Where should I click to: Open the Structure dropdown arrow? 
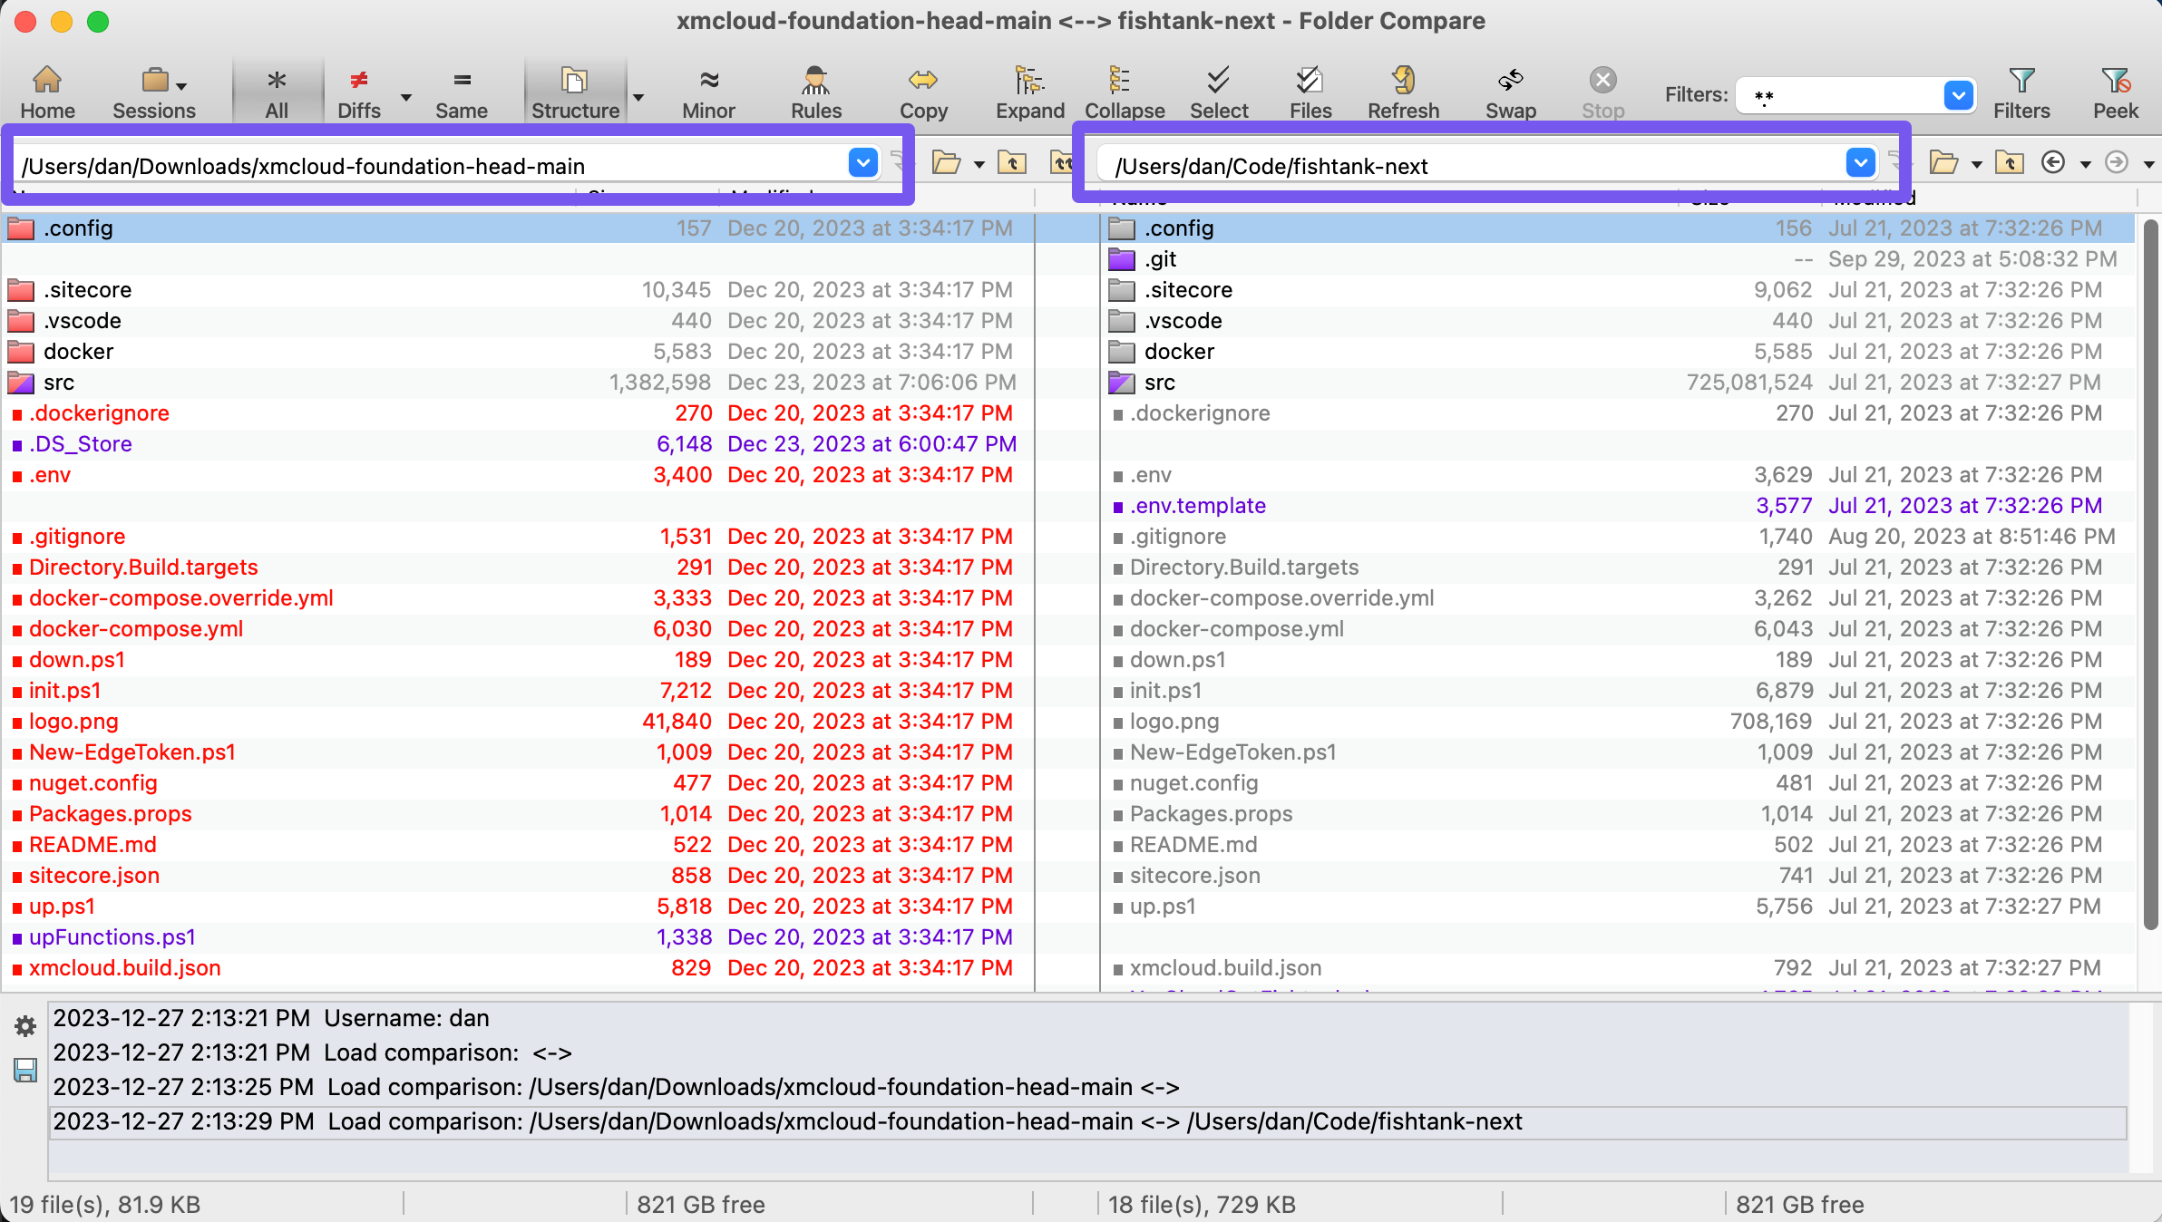pyautogui.click(x=638, y=97)
